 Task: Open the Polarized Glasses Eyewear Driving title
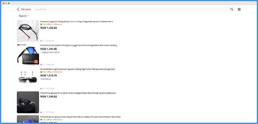coord(78,45)
